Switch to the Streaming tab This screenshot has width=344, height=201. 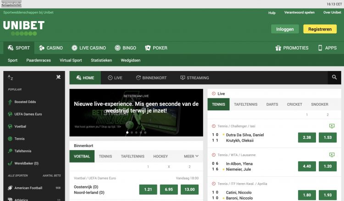pos(194,78)
